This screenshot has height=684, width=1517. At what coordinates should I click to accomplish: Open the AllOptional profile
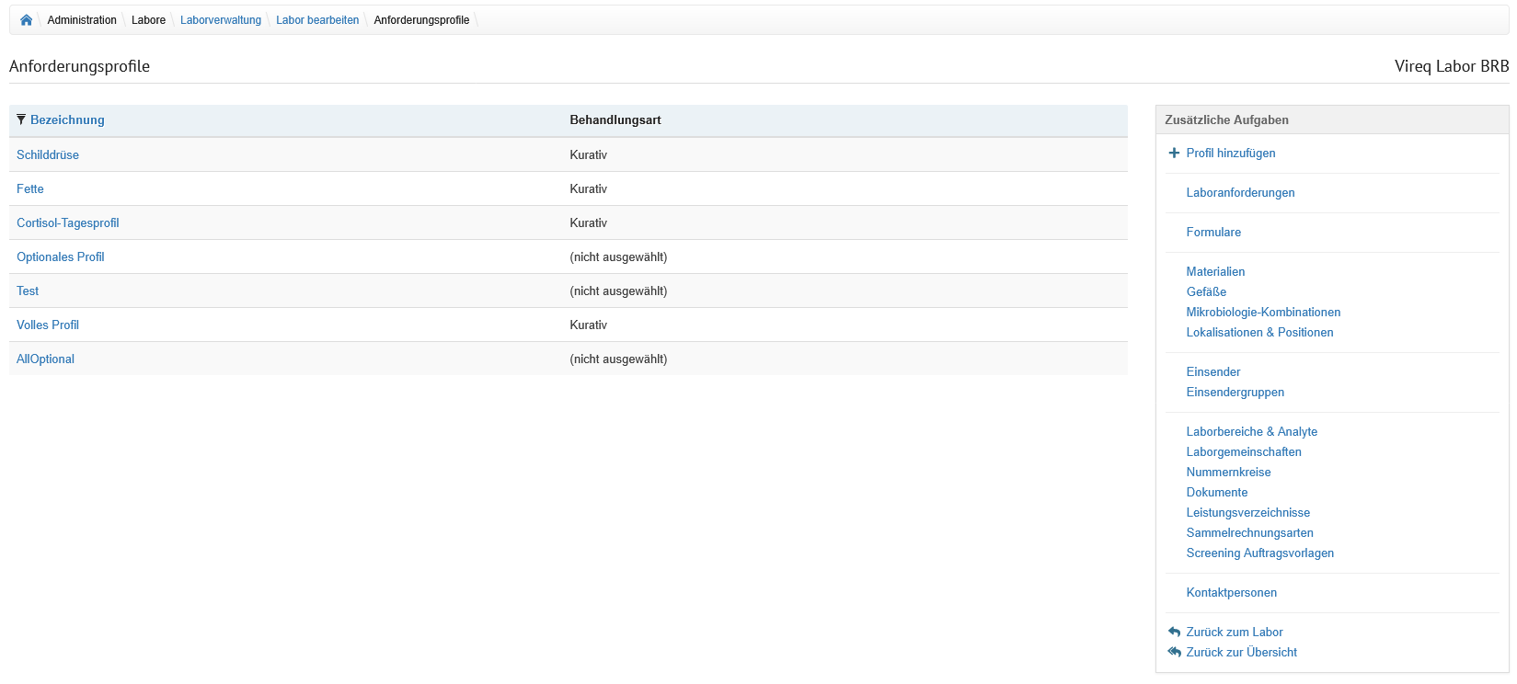(45, 359)
